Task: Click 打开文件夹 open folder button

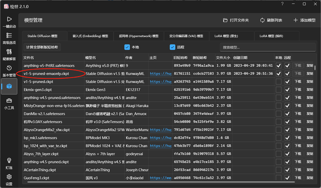Action: coord(236,20)
